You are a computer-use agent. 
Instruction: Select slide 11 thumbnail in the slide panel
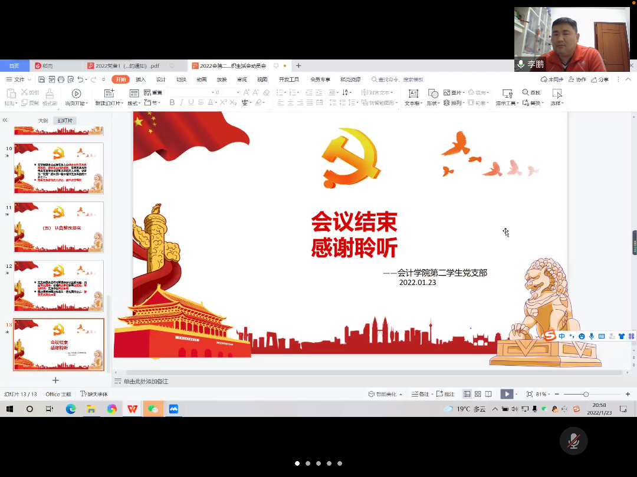coord(58,227)
